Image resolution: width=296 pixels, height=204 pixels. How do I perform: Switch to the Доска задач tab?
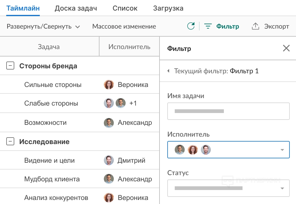click(76, 8)
